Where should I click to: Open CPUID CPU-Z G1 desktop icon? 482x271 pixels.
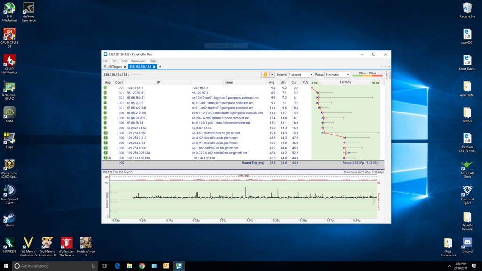9,38
